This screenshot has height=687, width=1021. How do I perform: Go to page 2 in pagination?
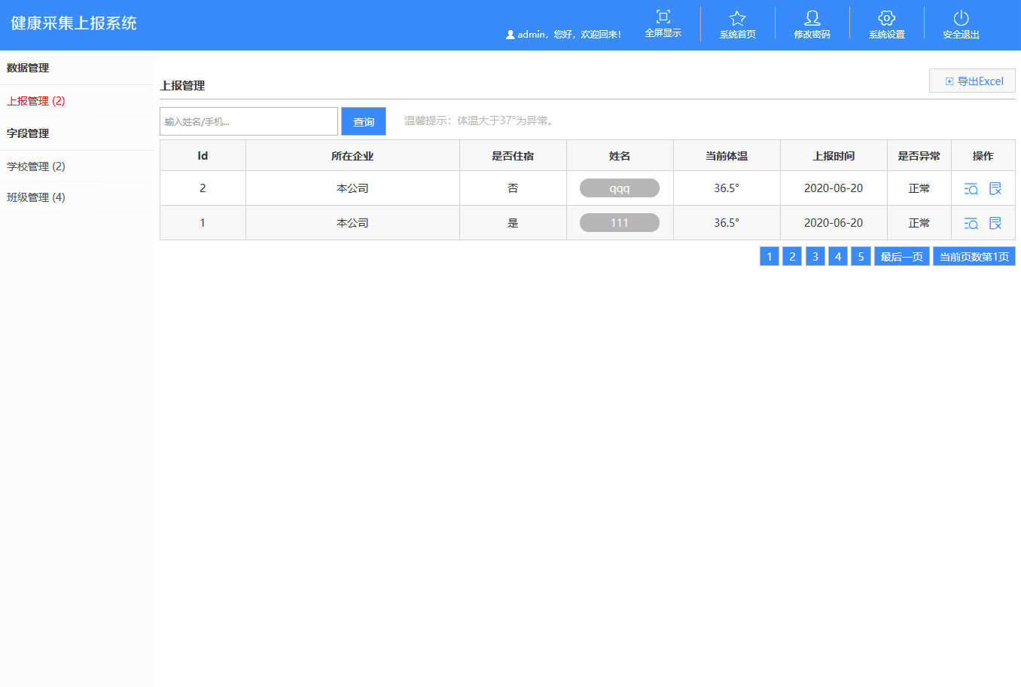click(792, 257)
